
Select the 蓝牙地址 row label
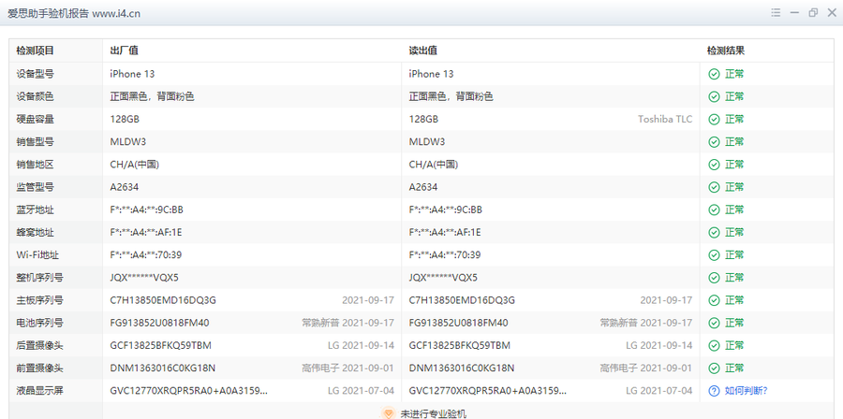point(35,209)
